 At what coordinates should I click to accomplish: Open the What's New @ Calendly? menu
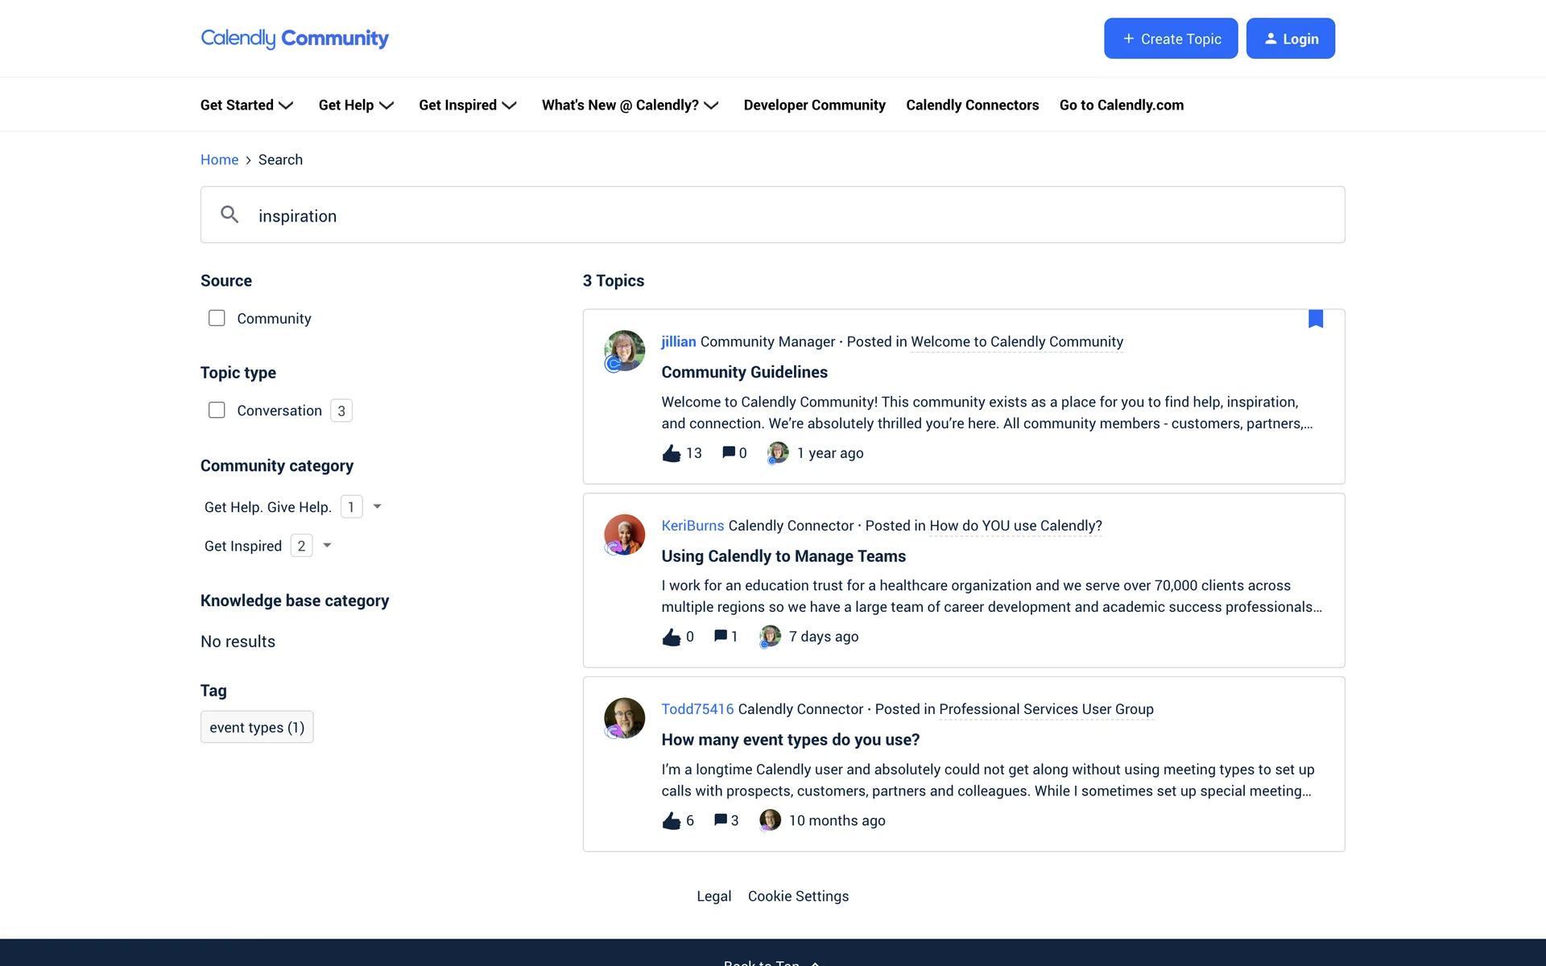[630, 105]
